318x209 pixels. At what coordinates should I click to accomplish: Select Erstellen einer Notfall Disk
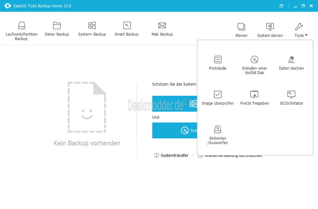tap(254, 65)
